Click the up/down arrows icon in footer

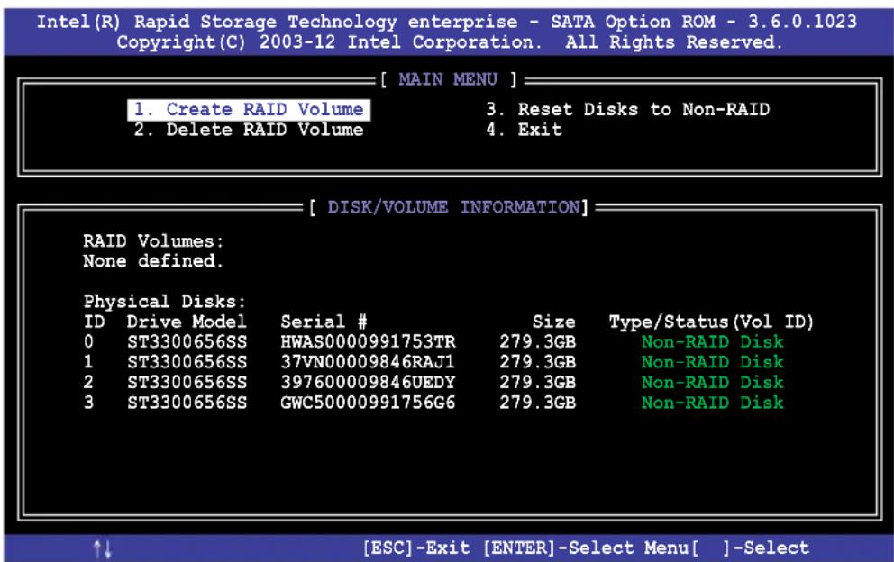[103, 548]
